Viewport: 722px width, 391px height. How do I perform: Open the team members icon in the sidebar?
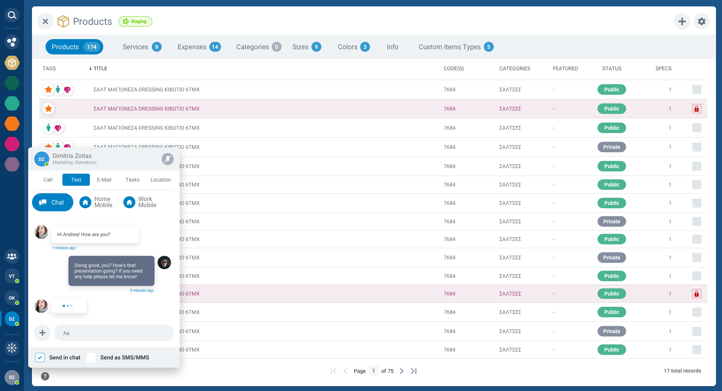point(12,256)
